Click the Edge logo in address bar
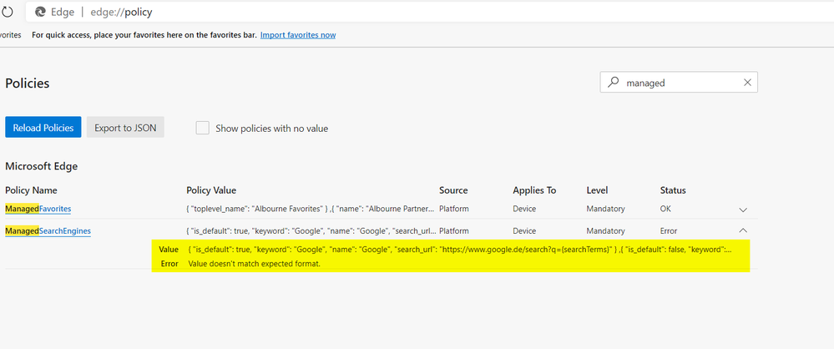 click(x=40, y=12)
